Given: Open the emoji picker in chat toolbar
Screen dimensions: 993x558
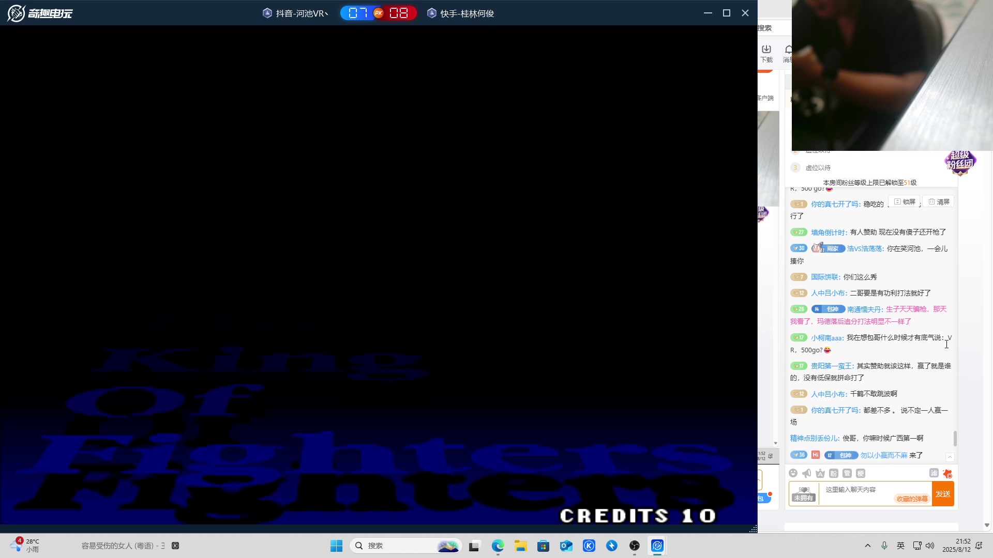Looking at the screenshot, I should click(x=793, y=473).
